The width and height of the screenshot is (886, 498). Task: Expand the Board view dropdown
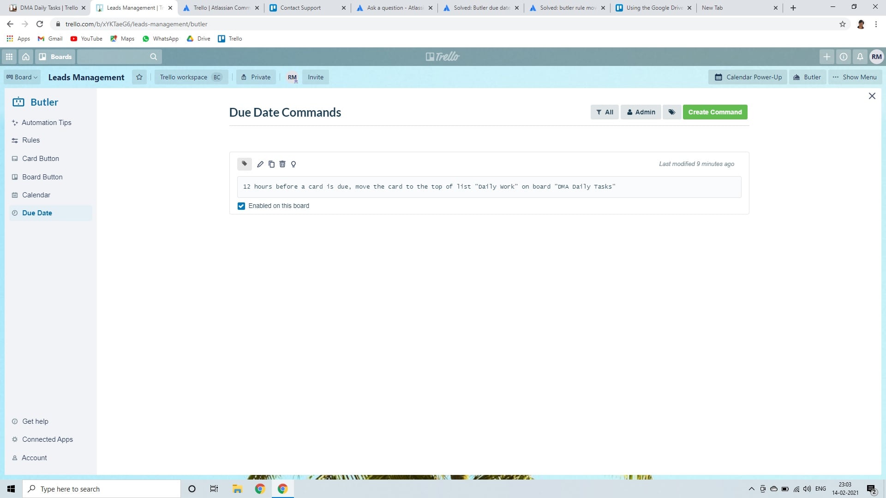pyautogui.click(x=22, y=77)
